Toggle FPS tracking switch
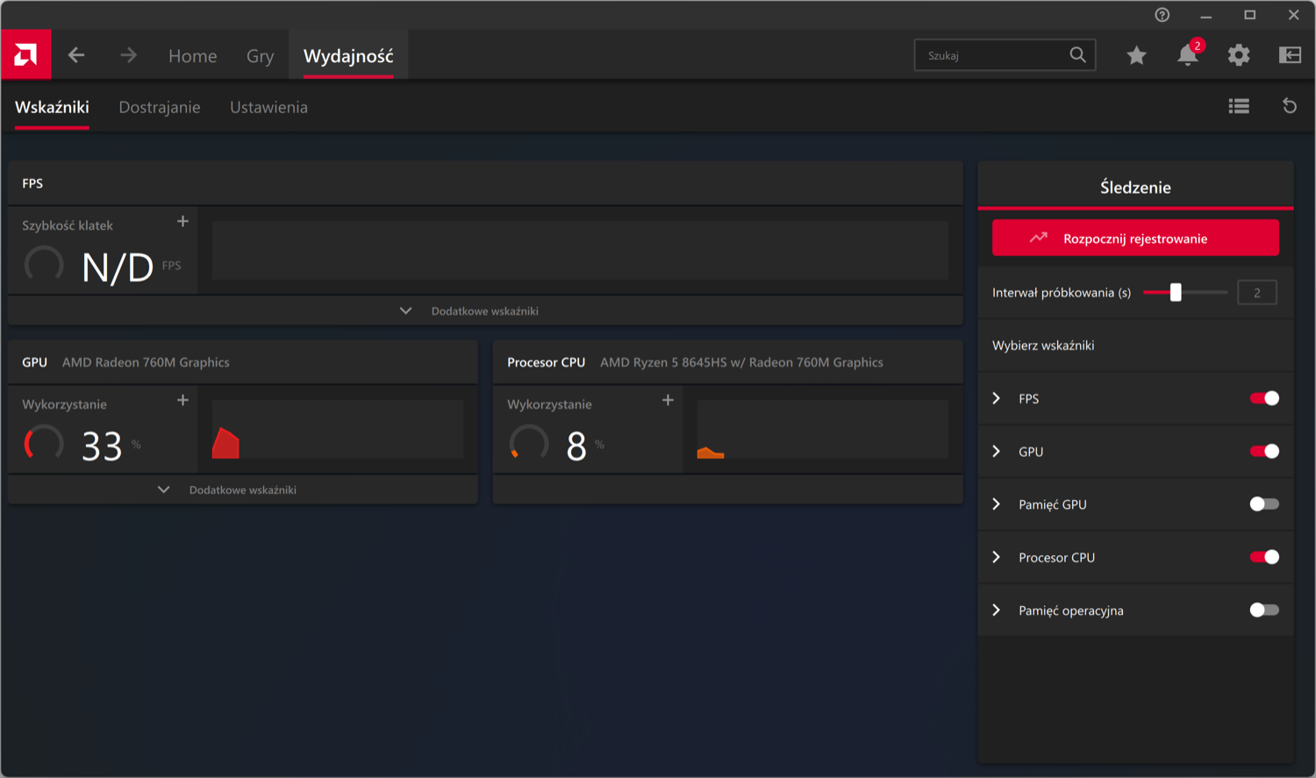This screenshot has height=778, width=1316. point(1264,398)
